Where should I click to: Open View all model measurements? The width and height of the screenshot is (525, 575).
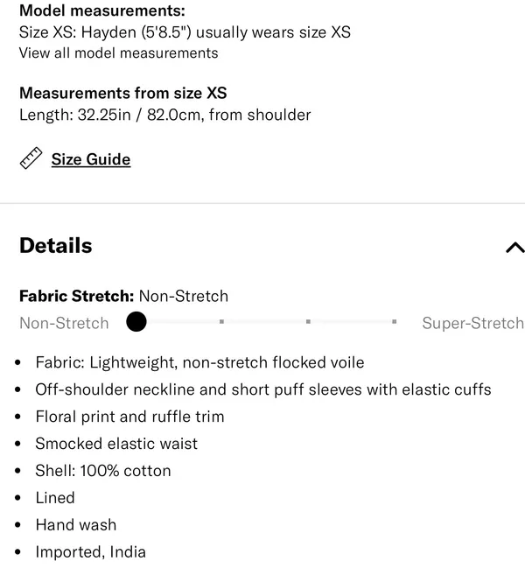tap(118, 53)
